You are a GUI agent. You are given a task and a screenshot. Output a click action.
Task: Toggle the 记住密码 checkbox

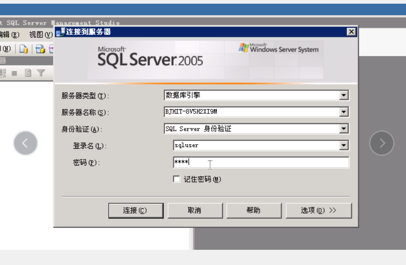click(177, 179)
